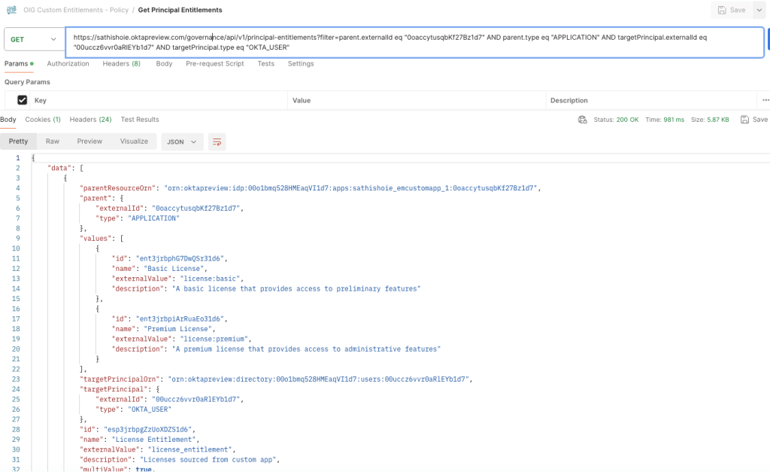Open the response Headers (24) tab

coord(90,120)
